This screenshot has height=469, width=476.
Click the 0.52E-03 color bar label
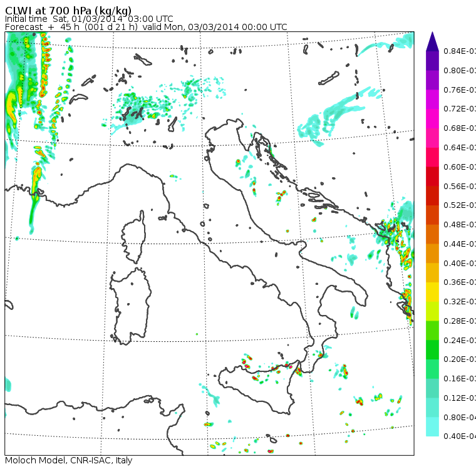pyautogui.click(x=460, y=205)
